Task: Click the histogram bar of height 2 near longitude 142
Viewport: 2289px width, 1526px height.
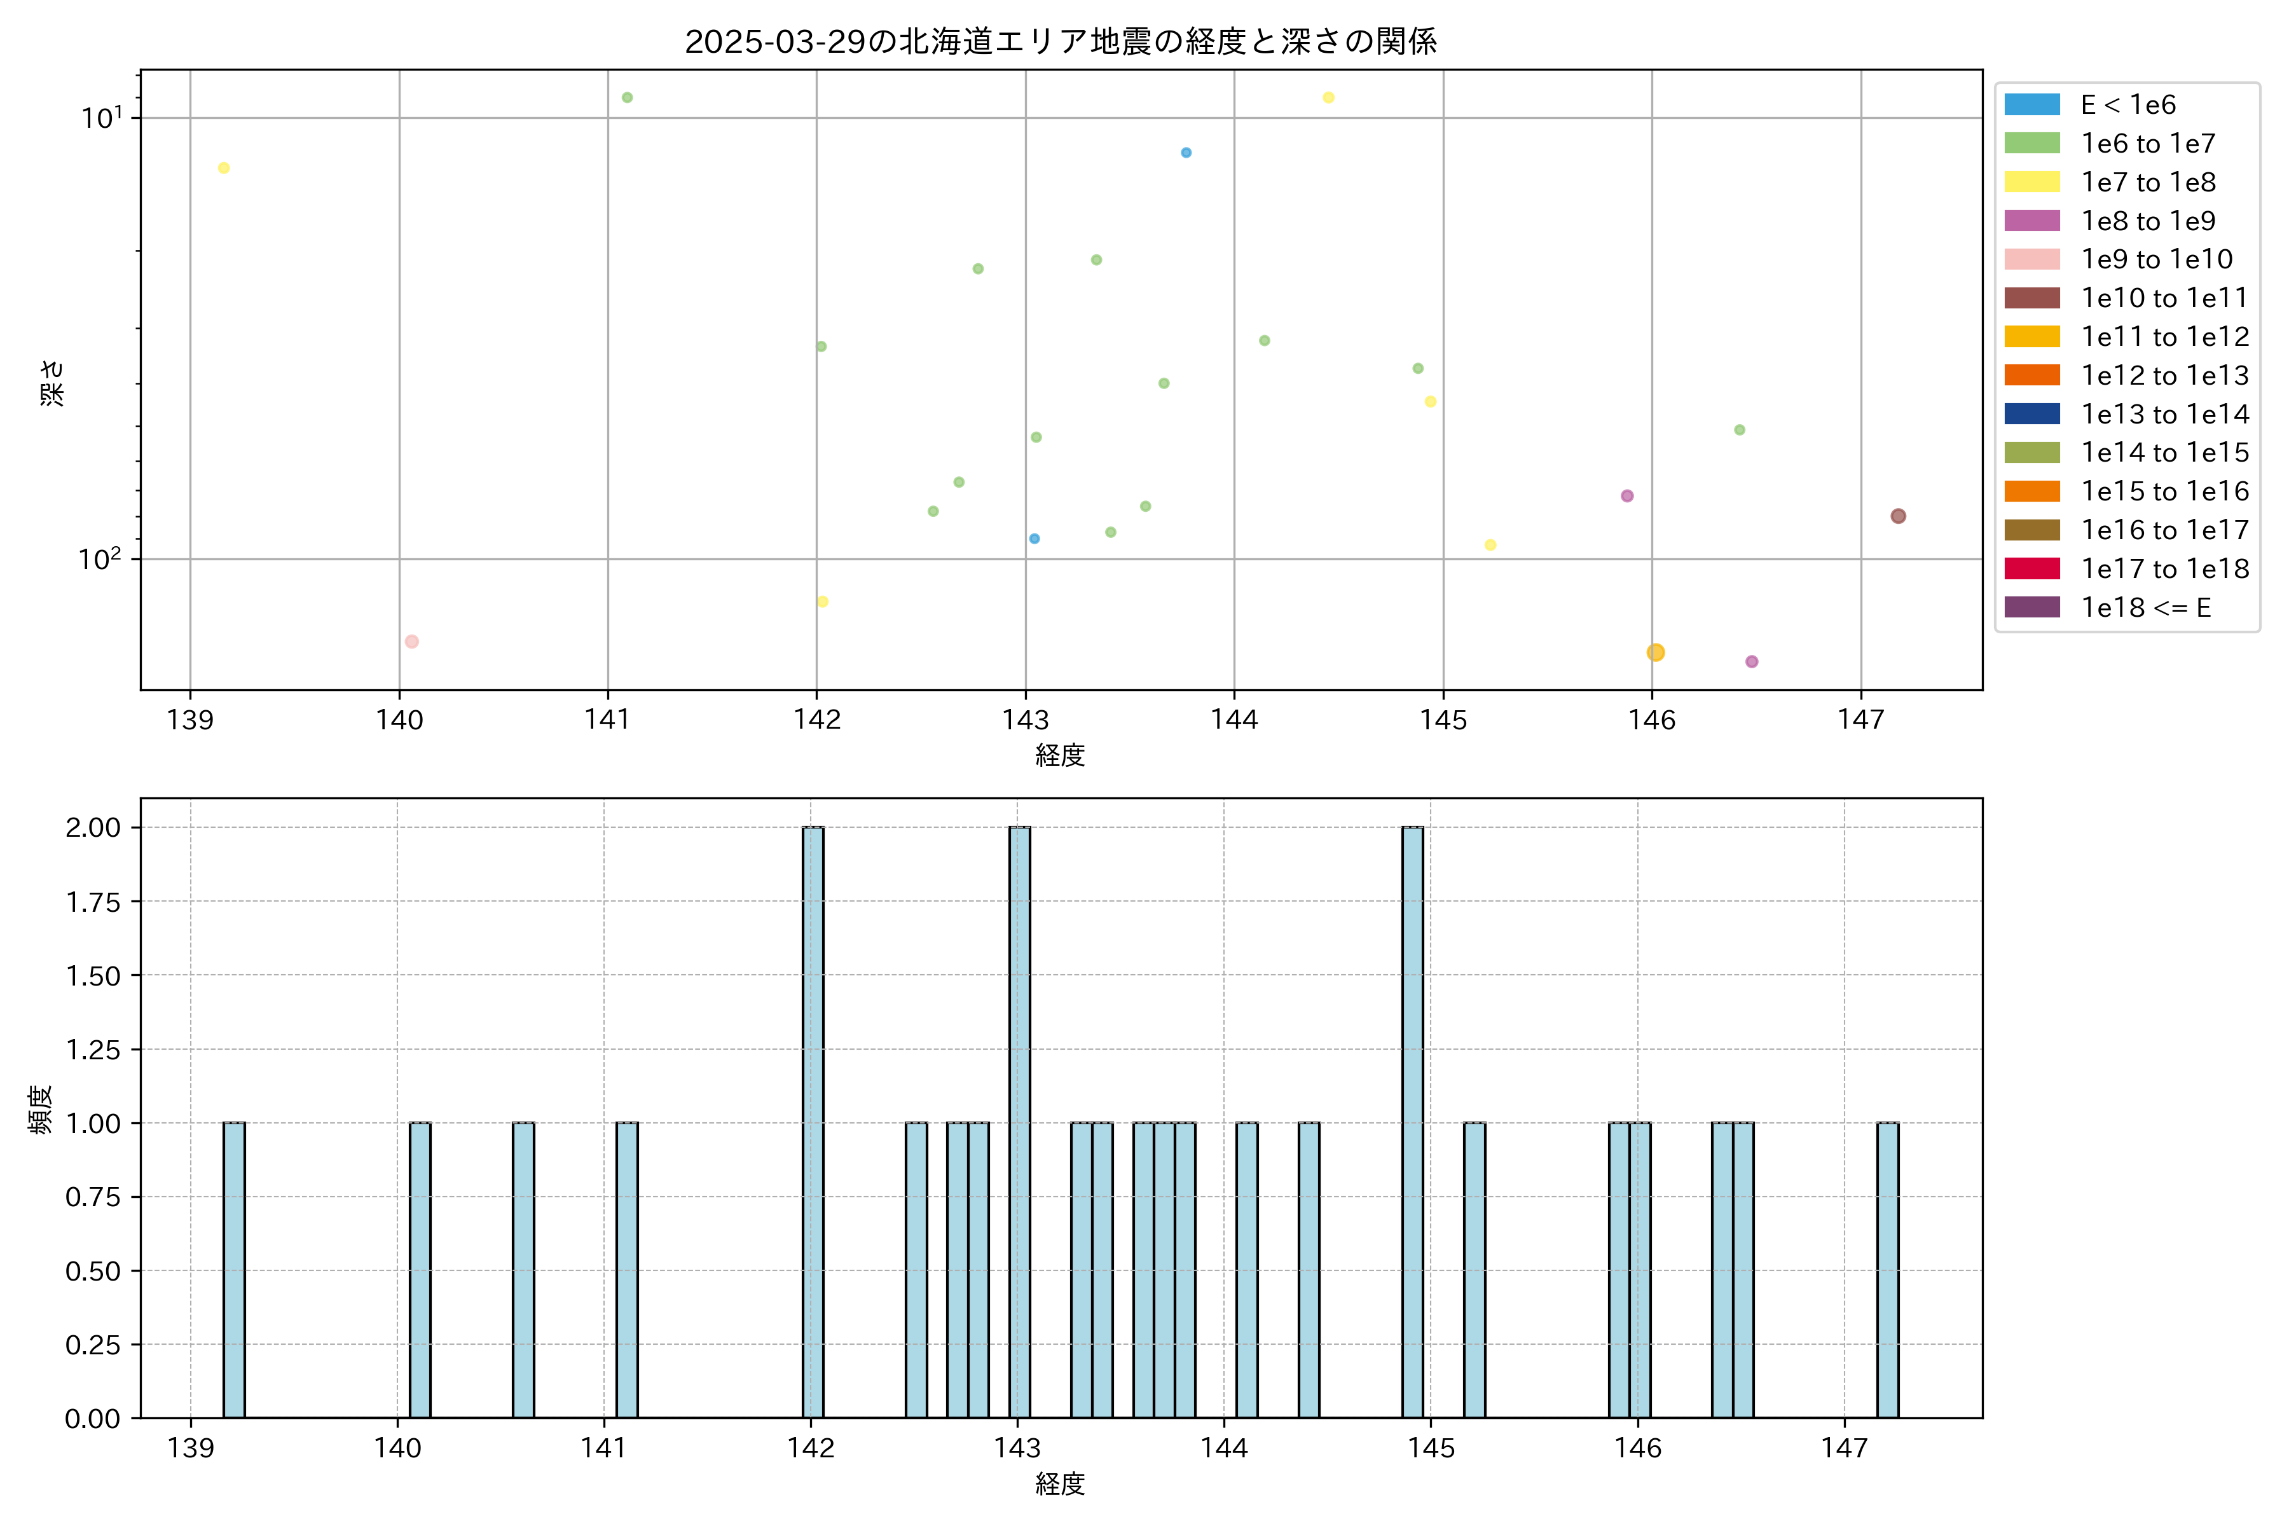Action: (x=813, y=1119)
